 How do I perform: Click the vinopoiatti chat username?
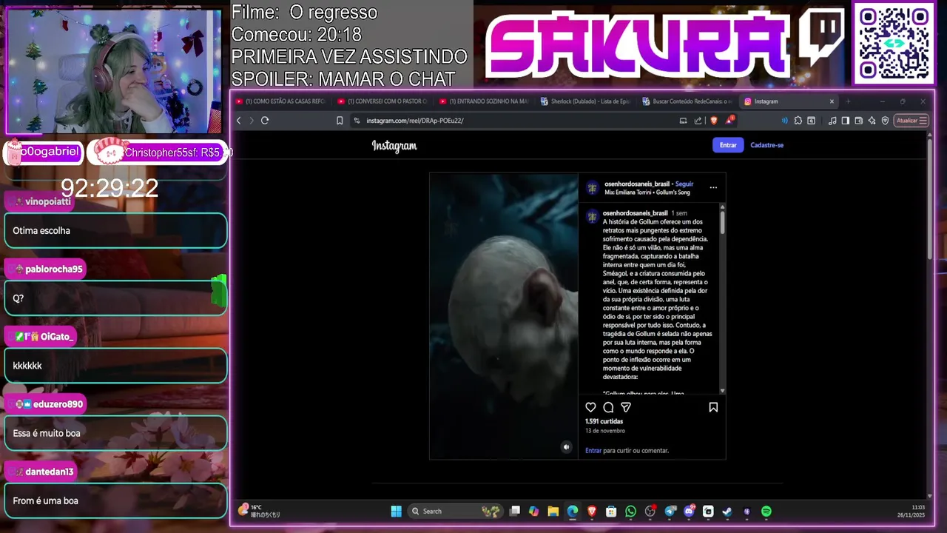[x=48, y=201]
